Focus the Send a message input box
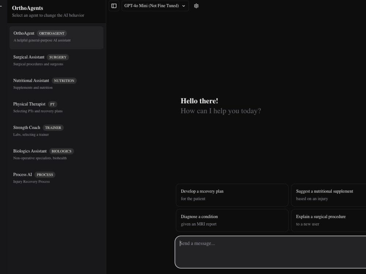The height and width of the screenshot is (274, 366). click(x=270, y=252)
